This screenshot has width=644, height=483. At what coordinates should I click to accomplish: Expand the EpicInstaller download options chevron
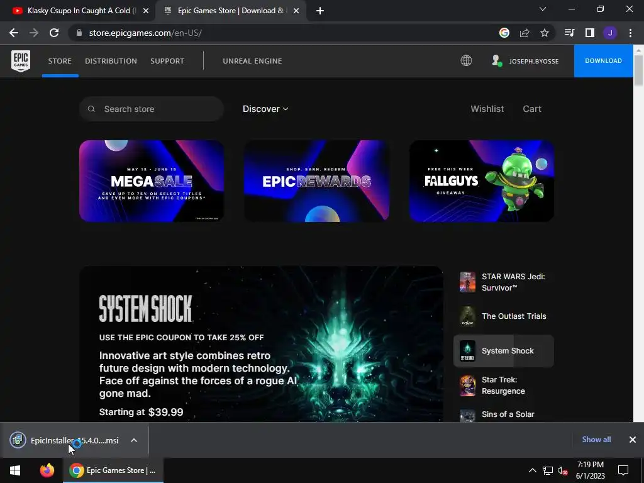(134, 440)
